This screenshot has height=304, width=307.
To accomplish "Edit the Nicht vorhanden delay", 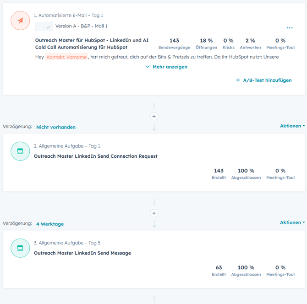I will (x=56, y=127).
